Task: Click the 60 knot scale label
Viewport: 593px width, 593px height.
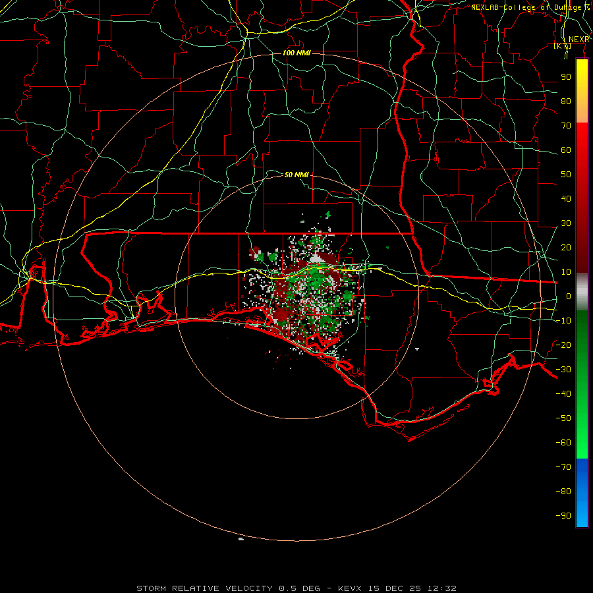Action: (x=566, y=150)
